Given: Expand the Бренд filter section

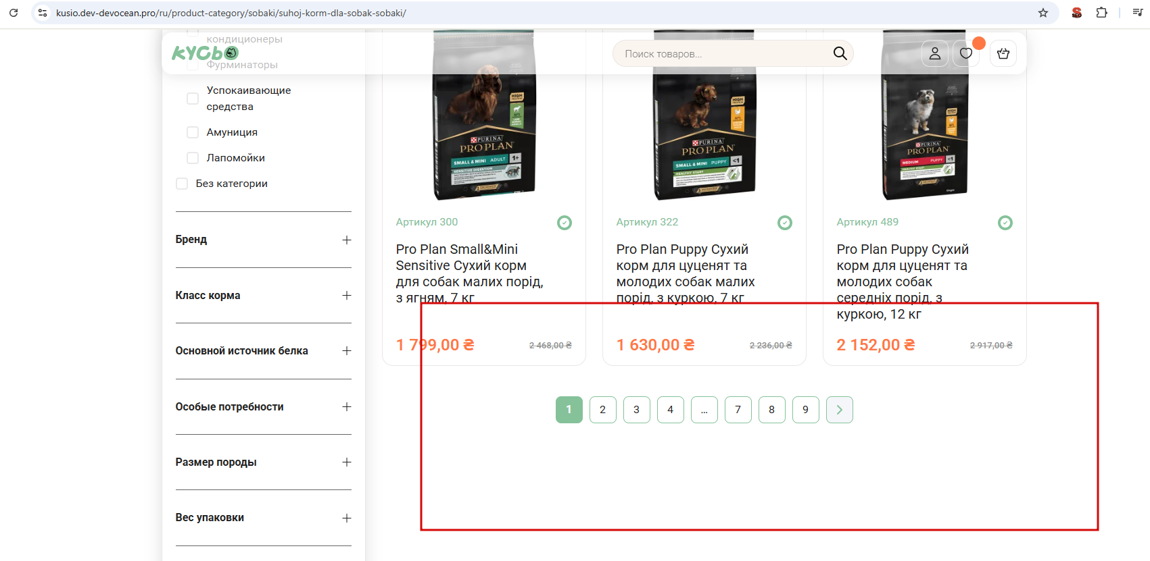Looking at the screenshot, I should coord(264,240).
